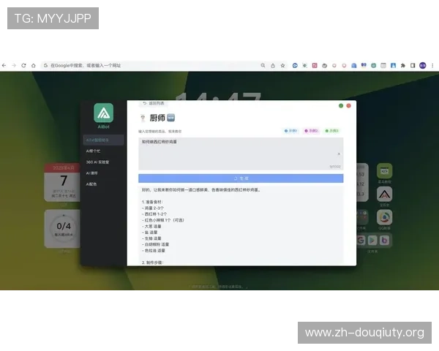Image resolution: width=439 pixels, height=351 pixels.
Task: Click the '2. 制作步骤' heading text
Action: click(x=153, y=263)
